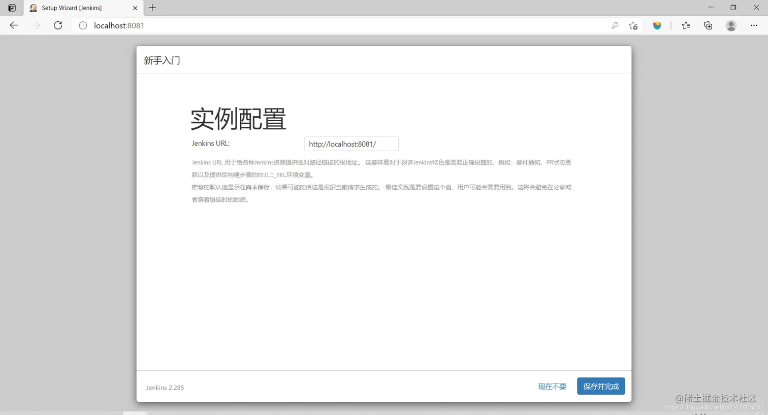This screenshot has width=768, height=415.
Task: Open the Collections panel
Action: (708, 25)
